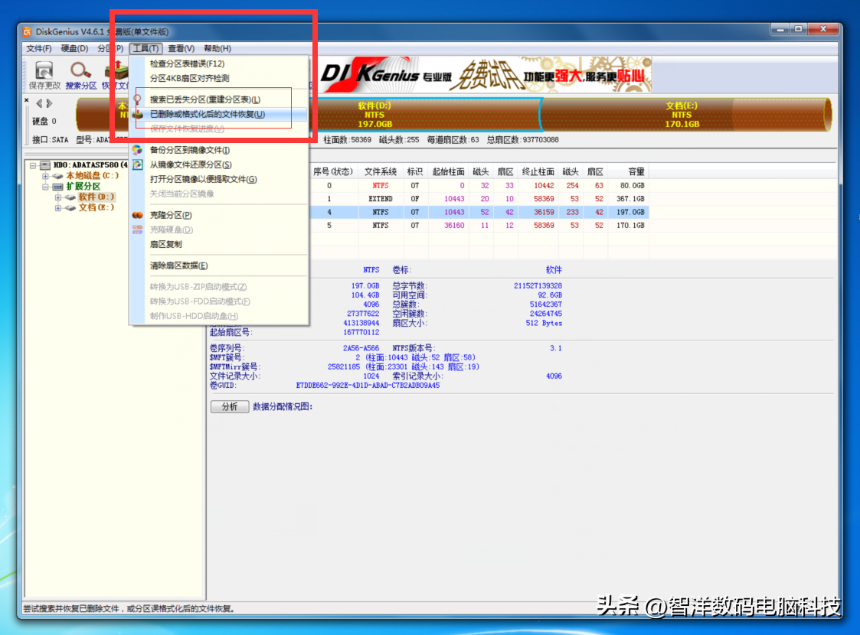Click the 终止柱面 column header

[538, 172]
